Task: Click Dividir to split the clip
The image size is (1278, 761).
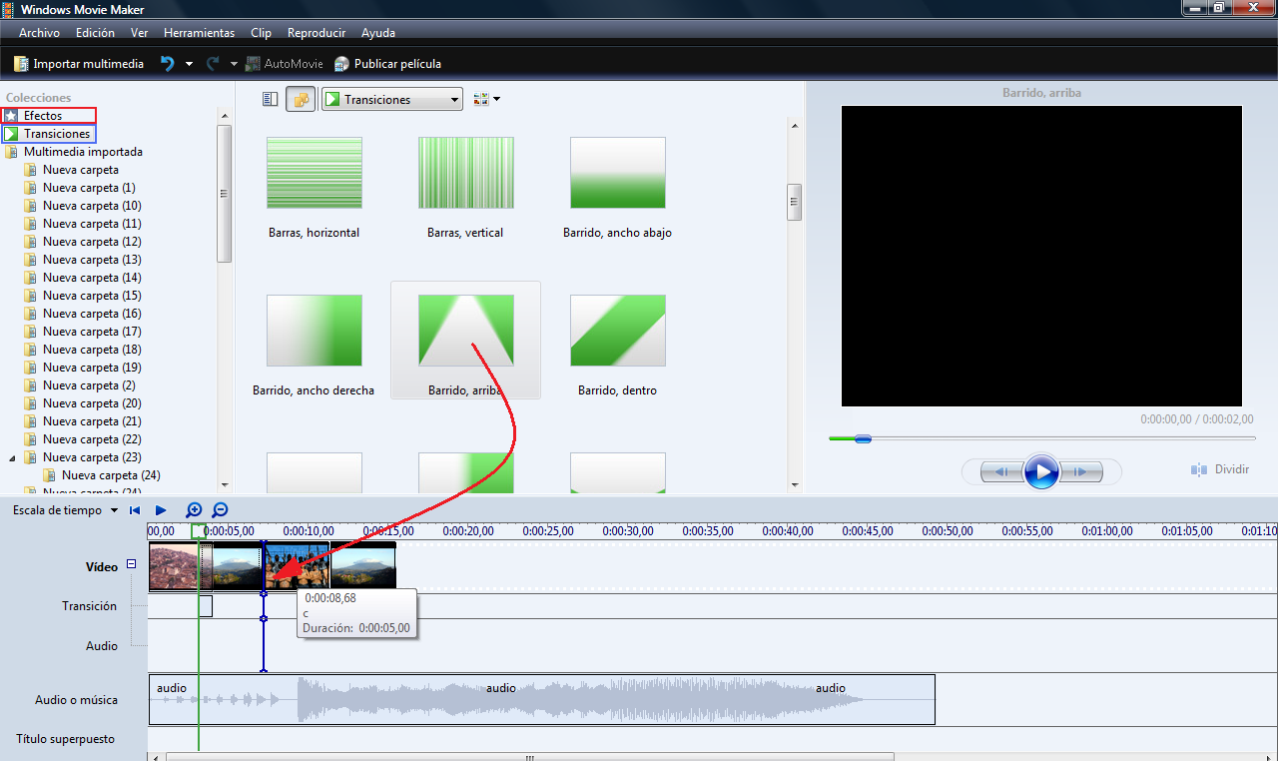Action: tap(1220, 469)
